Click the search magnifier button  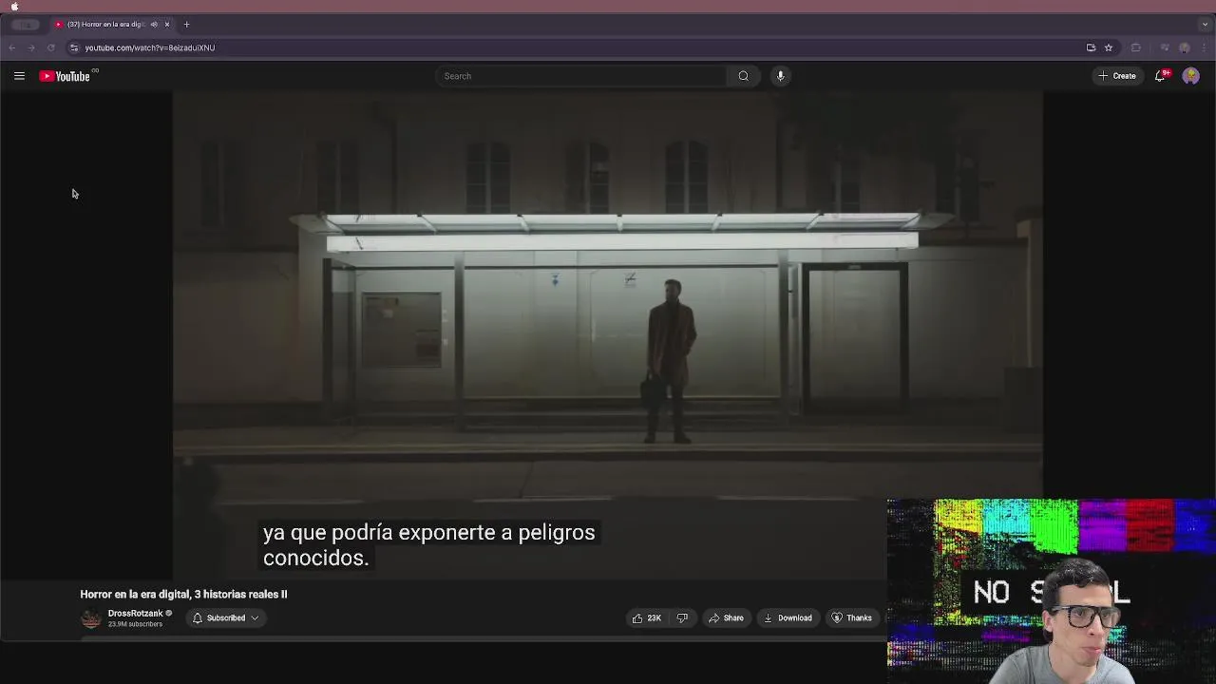pyautogui.click(x=743, y=76)
